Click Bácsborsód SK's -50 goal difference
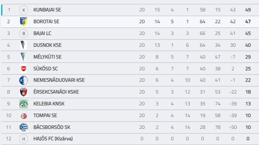 (233, 127)
